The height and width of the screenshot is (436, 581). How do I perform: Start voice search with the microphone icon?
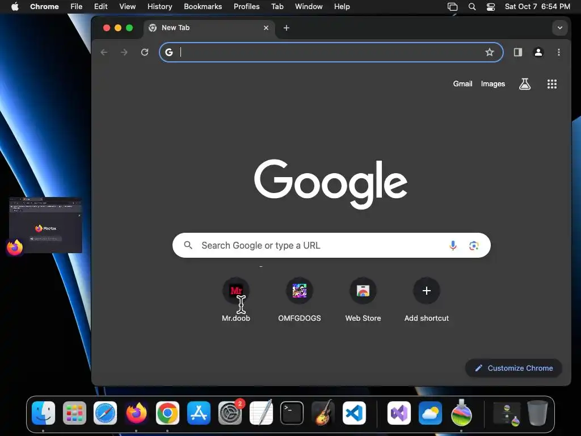point(453,245)
